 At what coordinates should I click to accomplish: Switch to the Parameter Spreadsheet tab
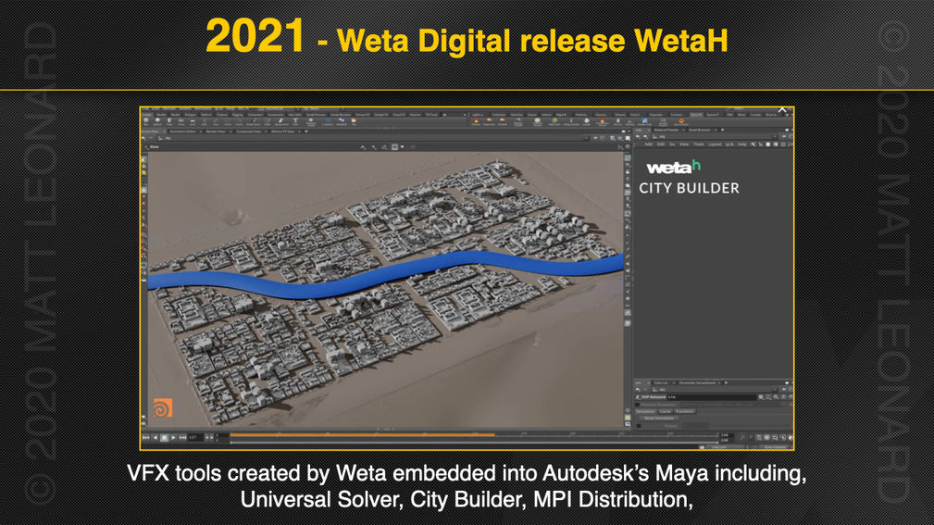tap(697, 383)
